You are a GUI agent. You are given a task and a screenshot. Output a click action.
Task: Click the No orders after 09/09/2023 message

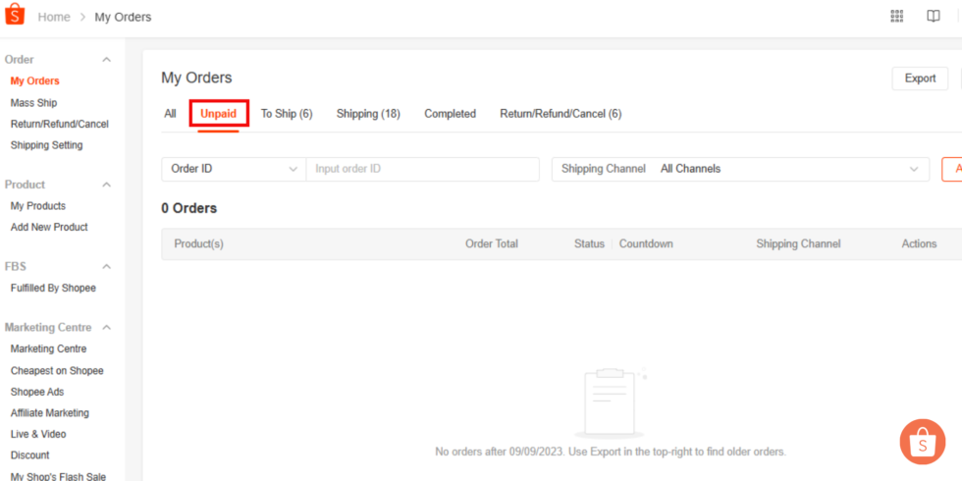pos(611,453)
